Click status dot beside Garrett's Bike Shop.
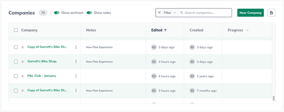 point(22,62)
